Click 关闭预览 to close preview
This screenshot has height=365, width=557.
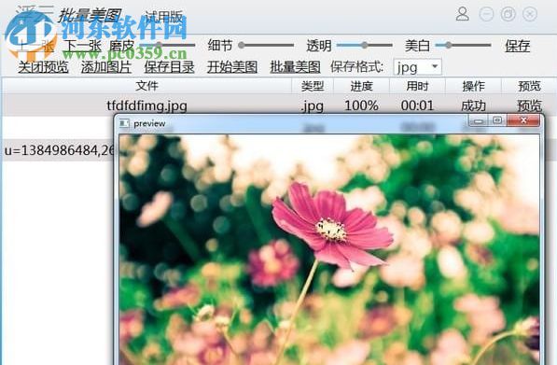pos(43,67)
